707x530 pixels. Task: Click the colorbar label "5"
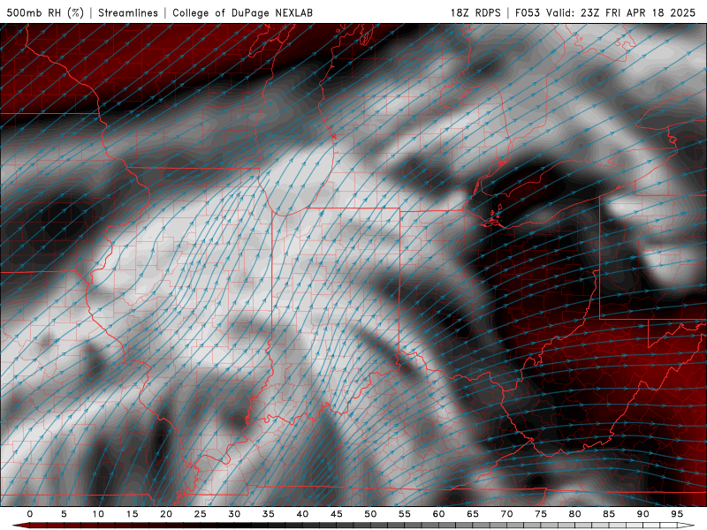[64, 514]
